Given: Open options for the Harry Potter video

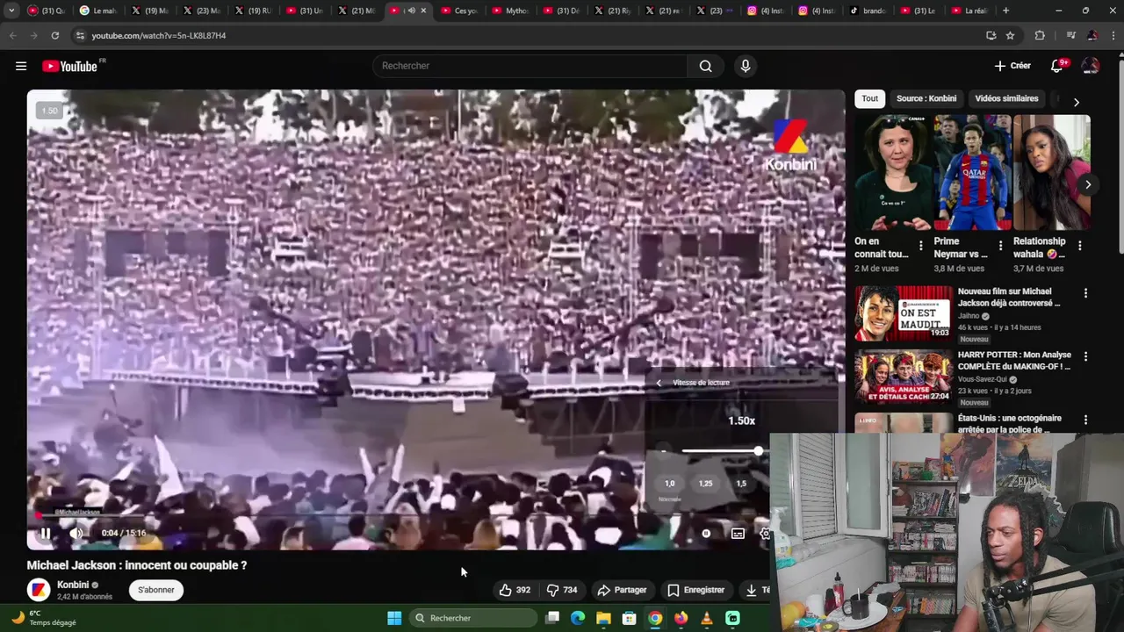Looking at the screenshot, I should (1085, 356).
